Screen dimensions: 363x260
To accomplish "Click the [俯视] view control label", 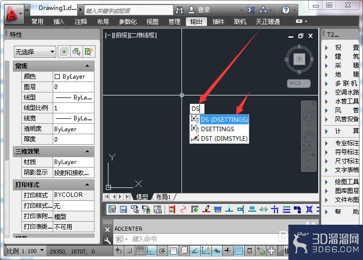I will click(121, 35).
